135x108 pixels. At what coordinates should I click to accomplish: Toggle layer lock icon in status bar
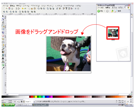point(24,102)
